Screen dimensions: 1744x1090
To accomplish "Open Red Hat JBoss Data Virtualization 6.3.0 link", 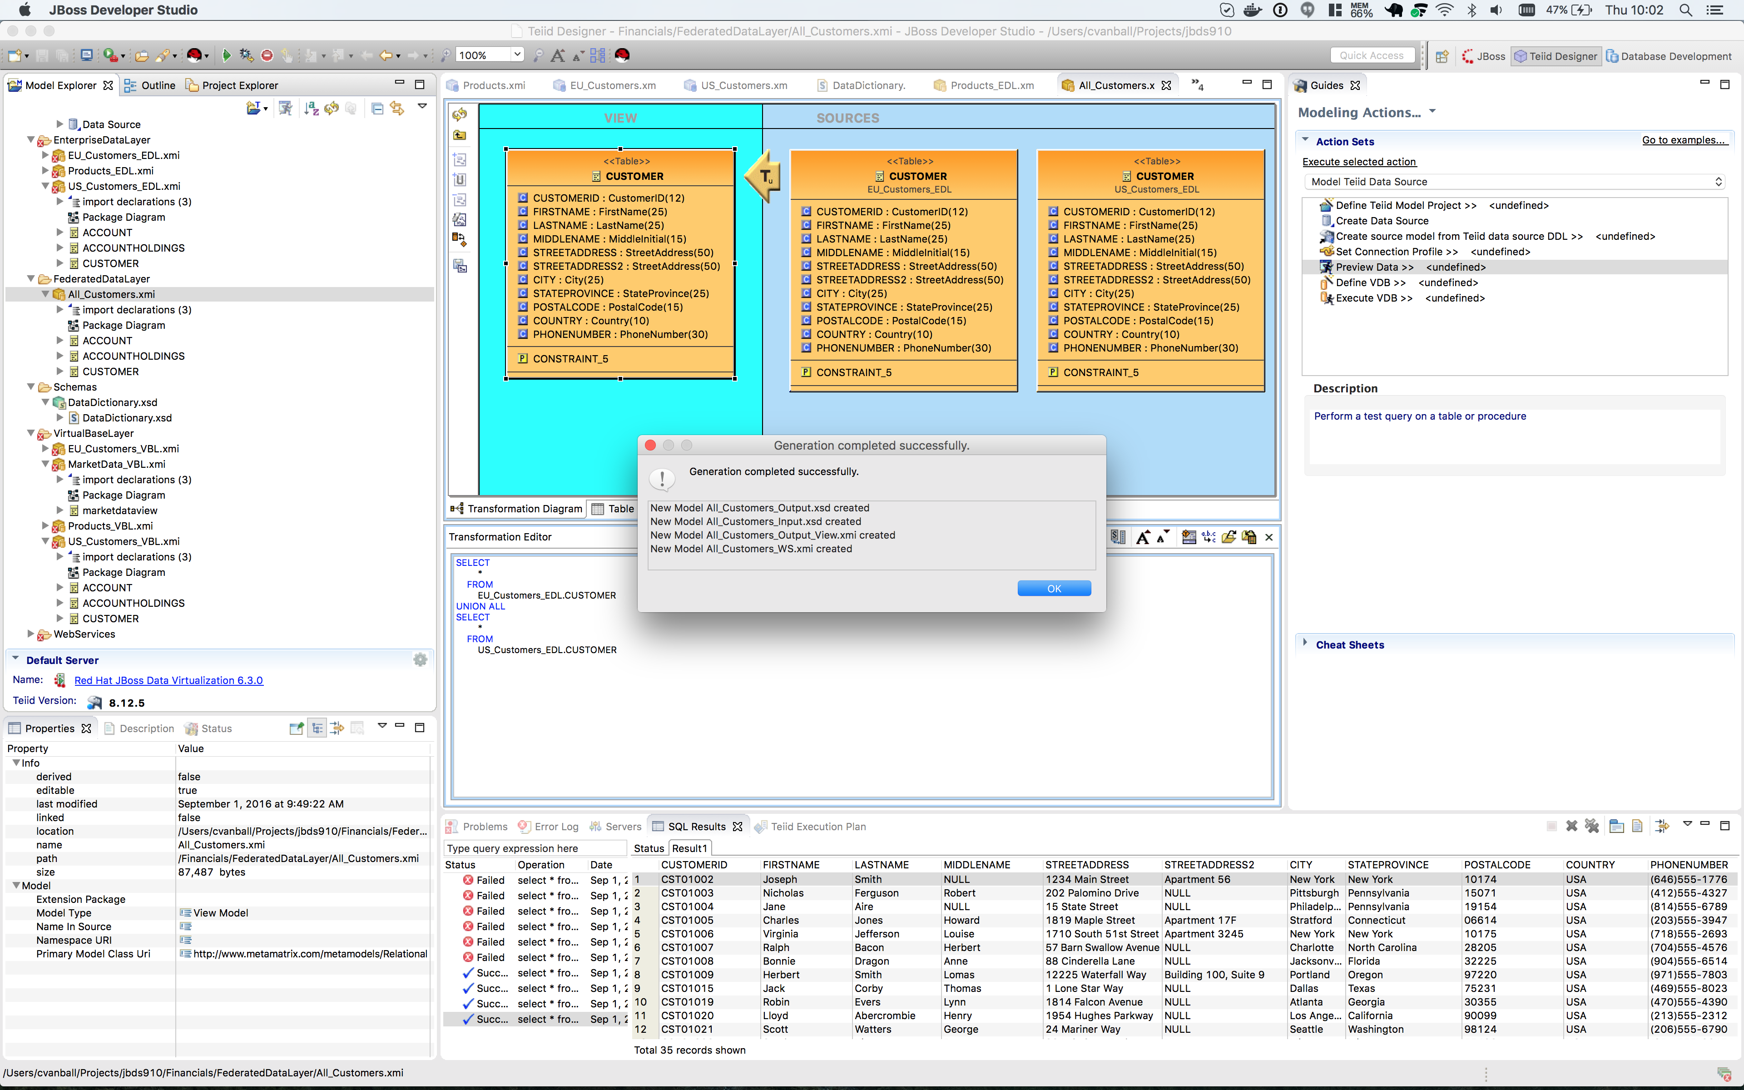I will [x=168, y=680].
